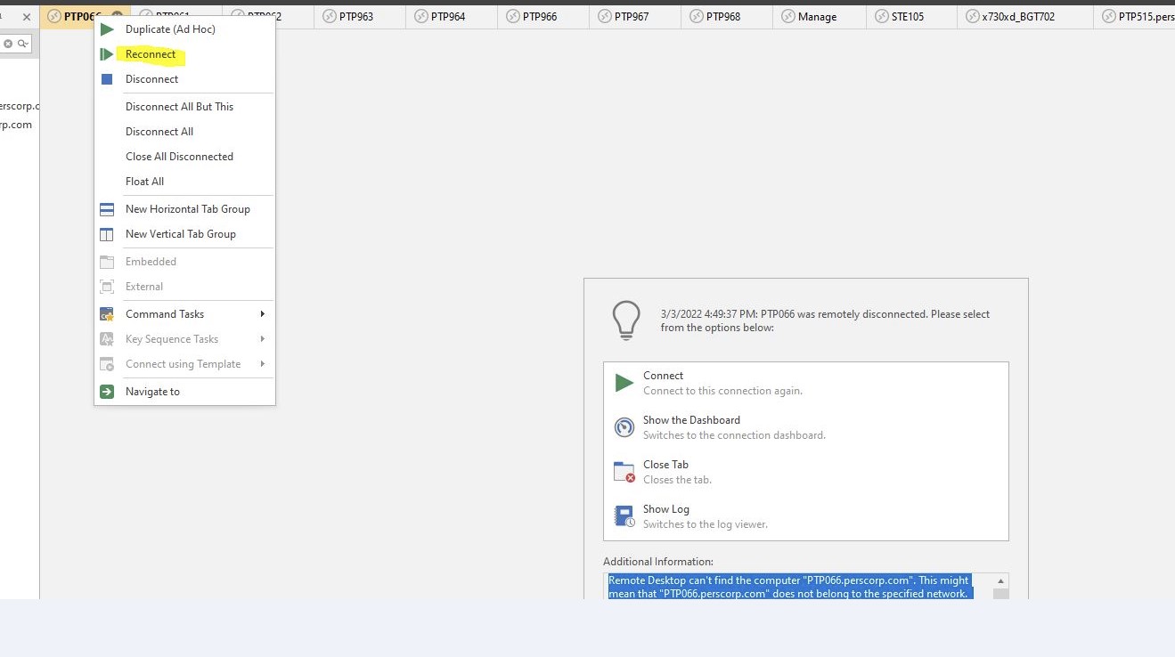Open the search options dropdown magnifier
This screenshot has width=1175, height=657.
point(22,44)
